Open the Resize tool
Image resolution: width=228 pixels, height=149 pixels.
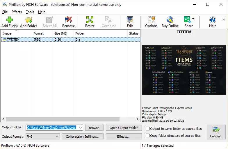[x=90, y=20]
